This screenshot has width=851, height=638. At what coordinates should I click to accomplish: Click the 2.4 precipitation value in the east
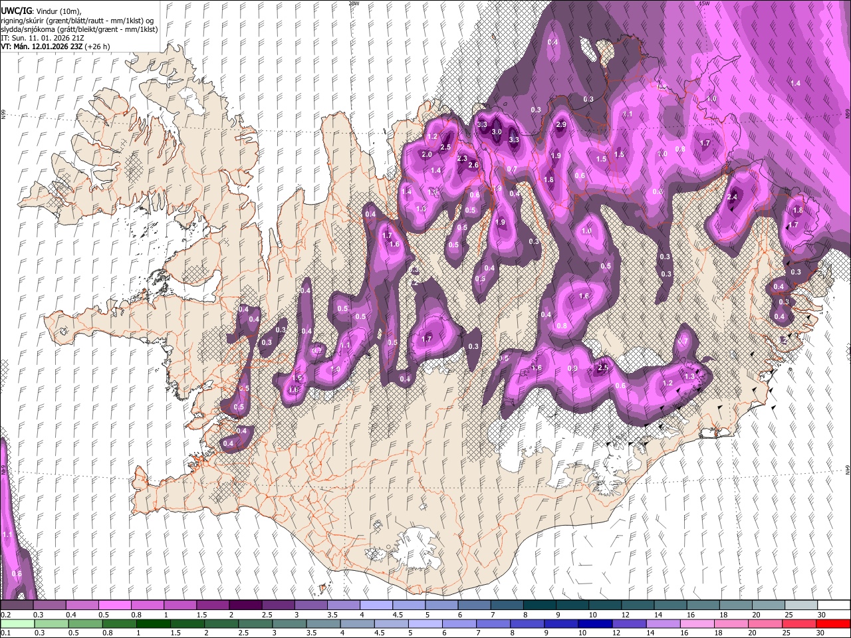733,197
